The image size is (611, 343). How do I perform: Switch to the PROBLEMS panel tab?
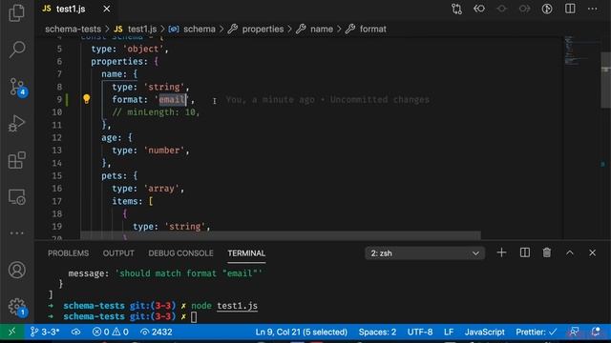pos(68,253)
